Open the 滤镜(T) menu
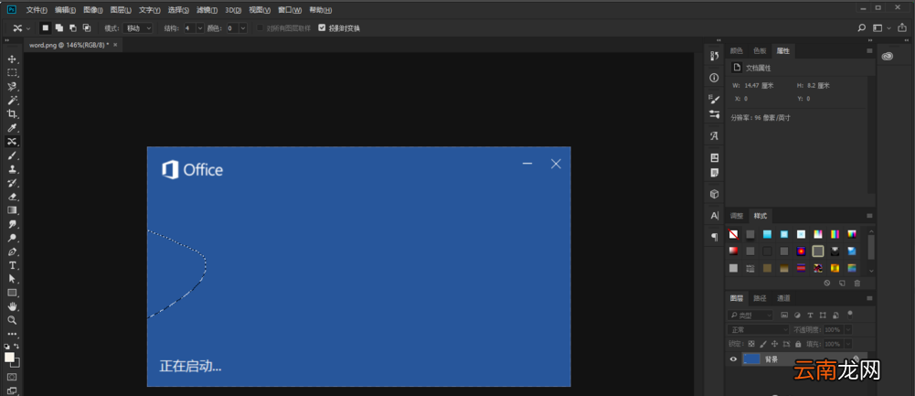The width and height of the screenshot is (915, 396). coord(207,10)
